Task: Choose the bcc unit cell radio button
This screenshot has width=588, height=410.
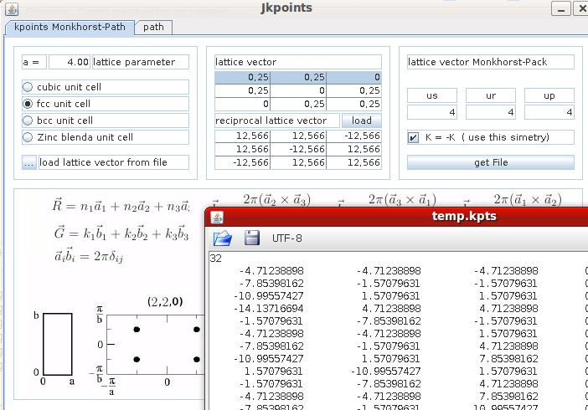Action: (28, 120)
